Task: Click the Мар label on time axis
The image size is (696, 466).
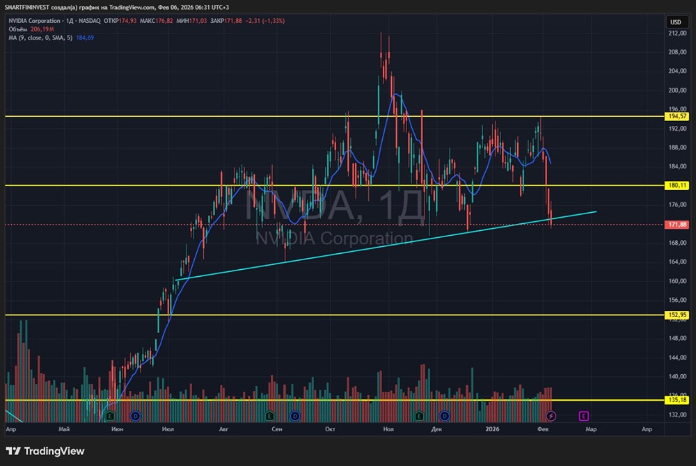Action: coord(591,429)
